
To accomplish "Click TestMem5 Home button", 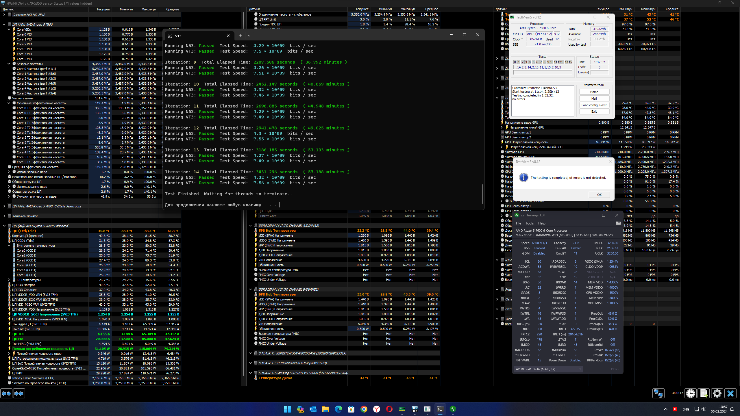I will (x=594, y=92).
